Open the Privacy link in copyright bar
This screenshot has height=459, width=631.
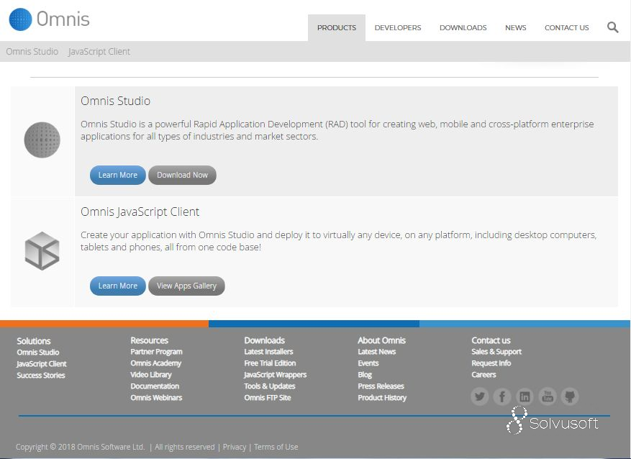pos(235,447)
